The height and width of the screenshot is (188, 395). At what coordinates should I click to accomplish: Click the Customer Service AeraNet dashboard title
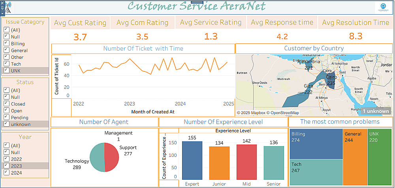pos(197,7)
